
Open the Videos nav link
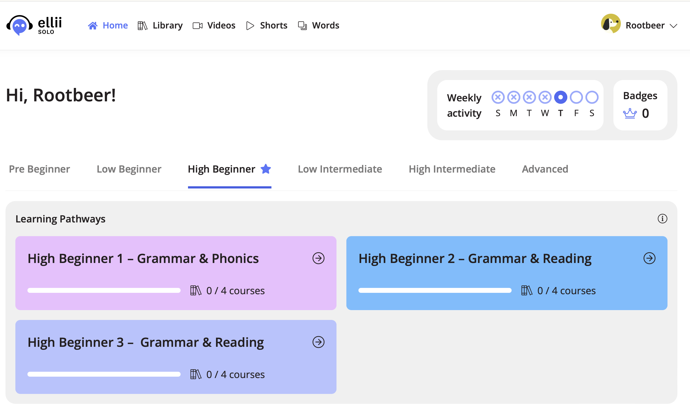(x=214, y=25)
